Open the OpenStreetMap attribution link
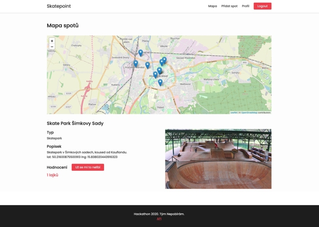The width and height of the screenshot is (319, 227). pos(249,112)
